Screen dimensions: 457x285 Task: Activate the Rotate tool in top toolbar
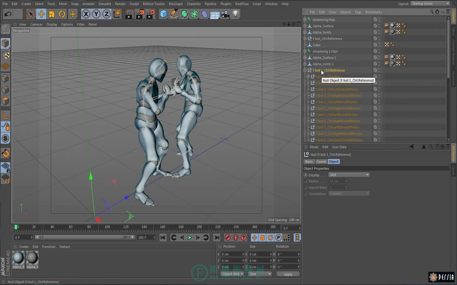tap(62, 14)
